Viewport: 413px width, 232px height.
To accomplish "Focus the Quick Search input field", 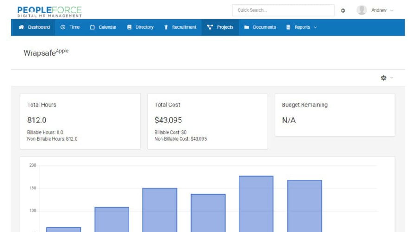I will click(x=283, y=10).
